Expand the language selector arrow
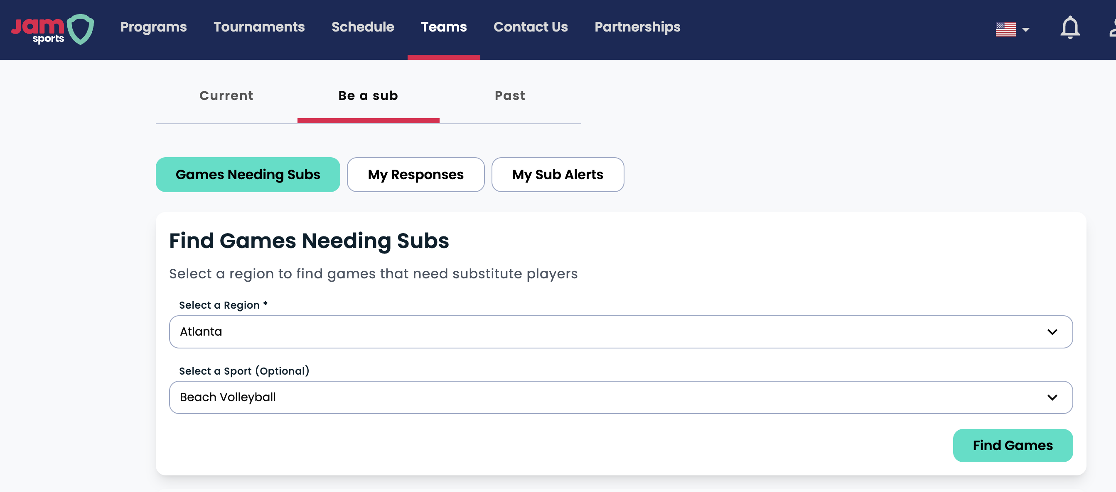Screen dimensions: 1116x492 [1025, 30]
